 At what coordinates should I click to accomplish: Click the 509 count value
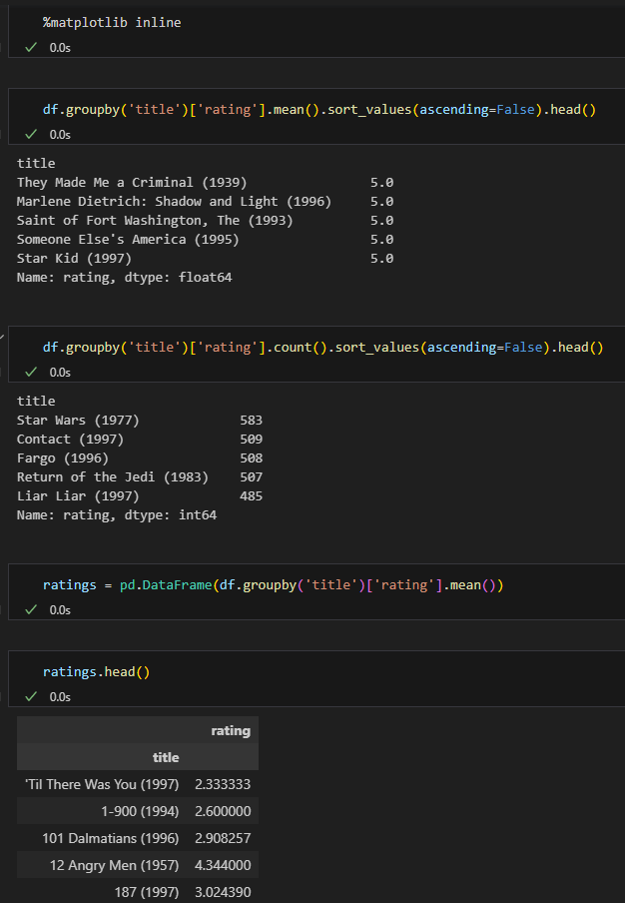(x=251, y=440)
